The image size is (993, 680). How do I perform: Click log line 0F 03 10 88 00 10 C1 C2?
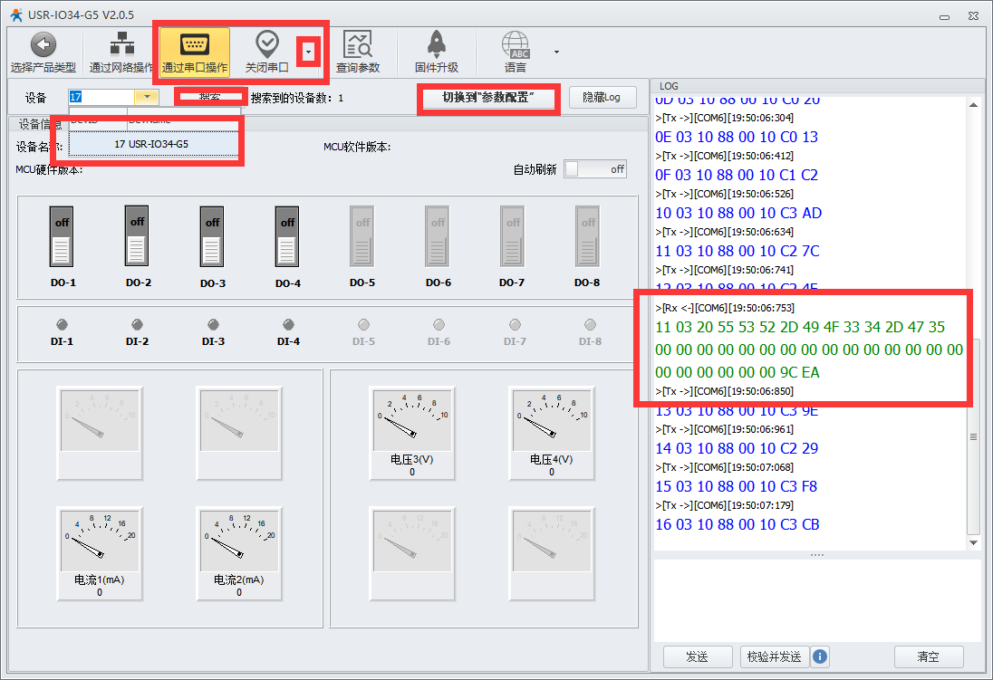[737, 175]
